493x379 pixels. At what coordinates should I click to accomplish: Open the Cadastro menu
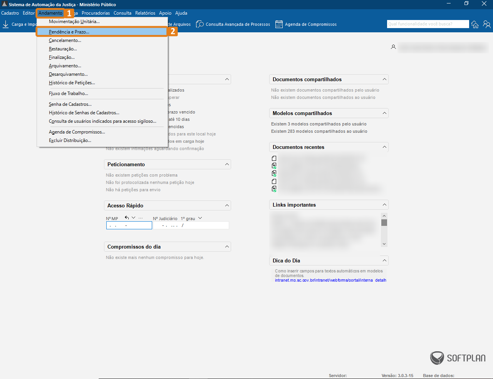[10, 13]
